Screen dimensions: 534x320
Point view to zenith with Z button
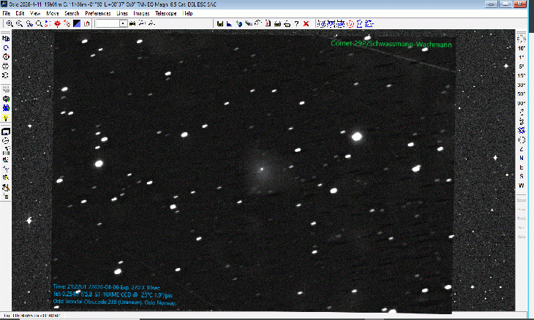click(x=522, y=148)
